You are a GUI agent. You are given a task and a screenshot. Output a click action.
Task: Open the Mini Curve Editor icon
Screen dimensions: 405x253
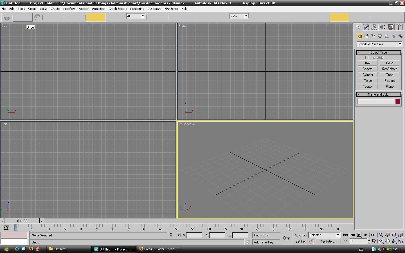6,227
